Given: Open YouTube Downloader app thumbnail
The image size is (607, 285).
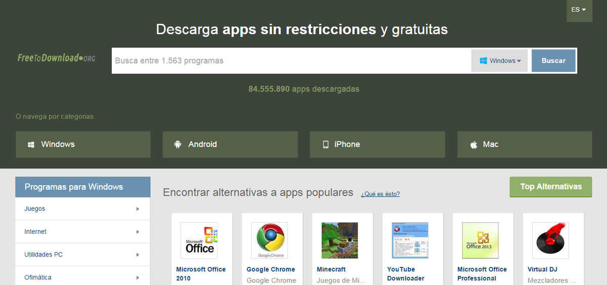Looking at the screenshot, I should [410, 241].
